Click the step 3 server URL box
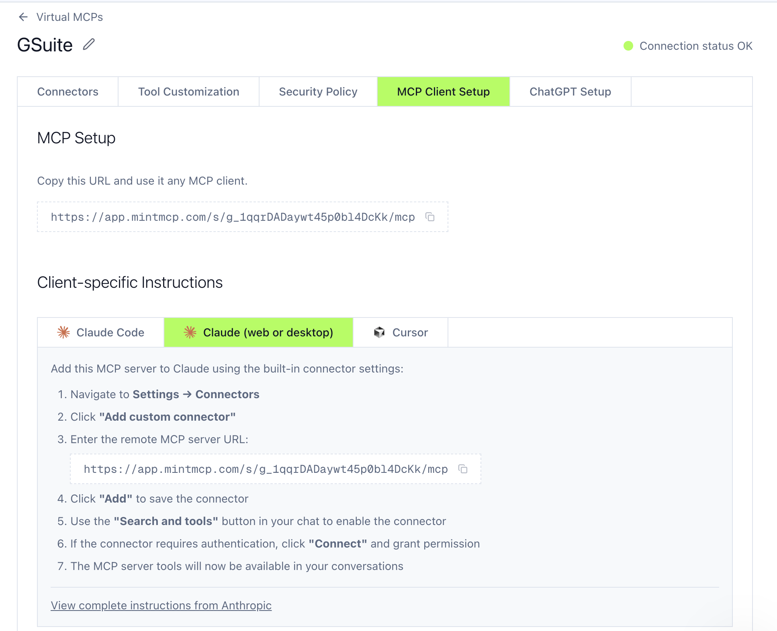This screenshot has height=631, width=777. (x=276, y=469)
